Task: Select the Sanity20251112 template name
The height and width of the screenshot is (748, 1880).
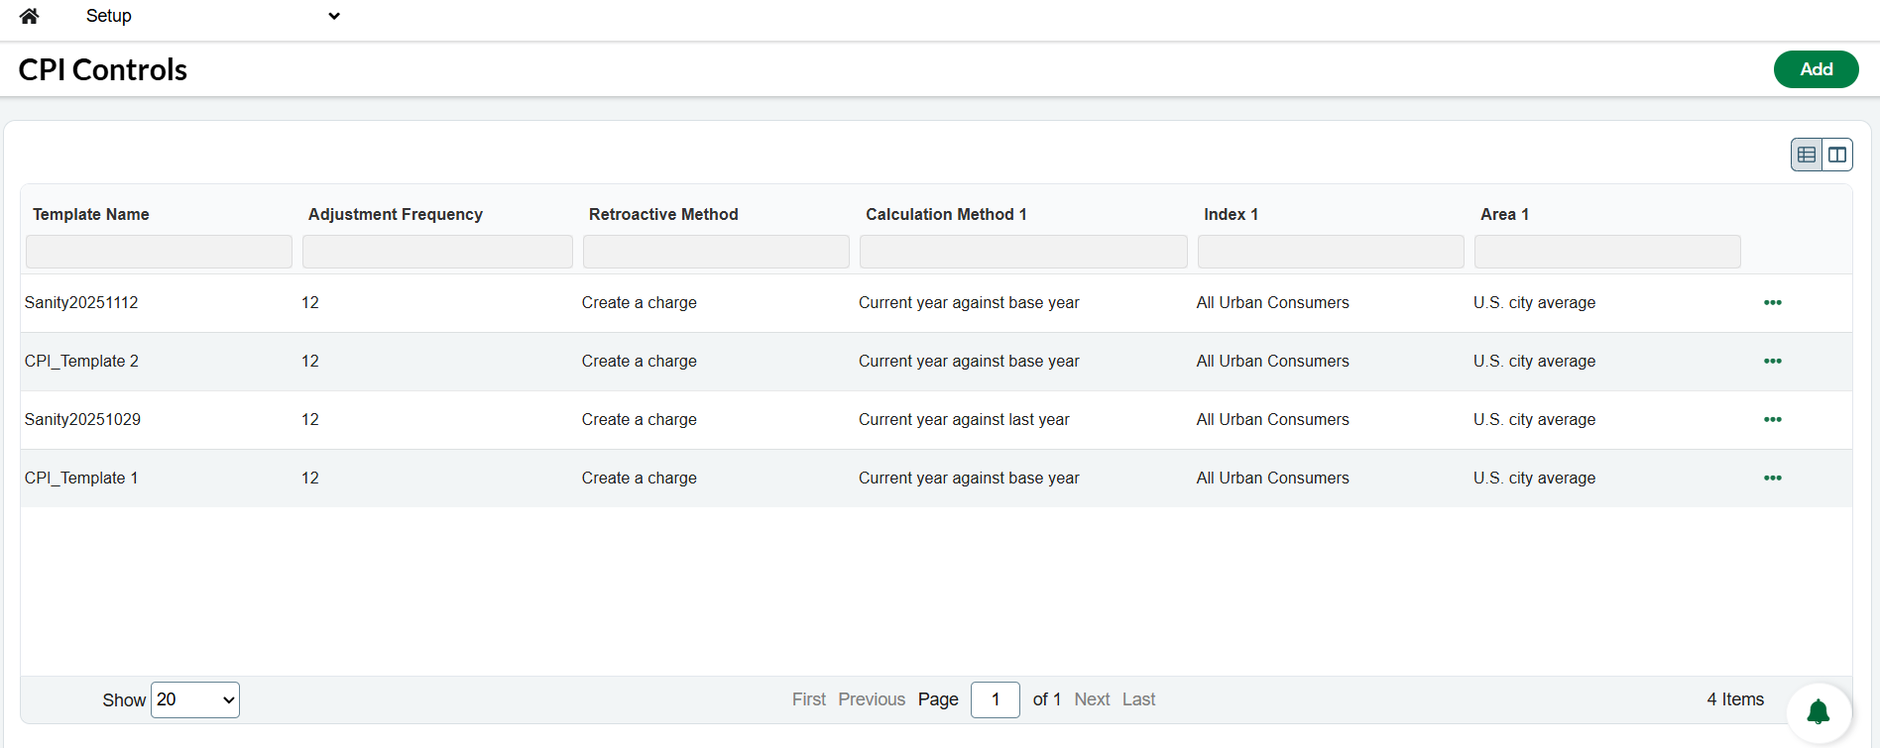Action: pos(81,302)
